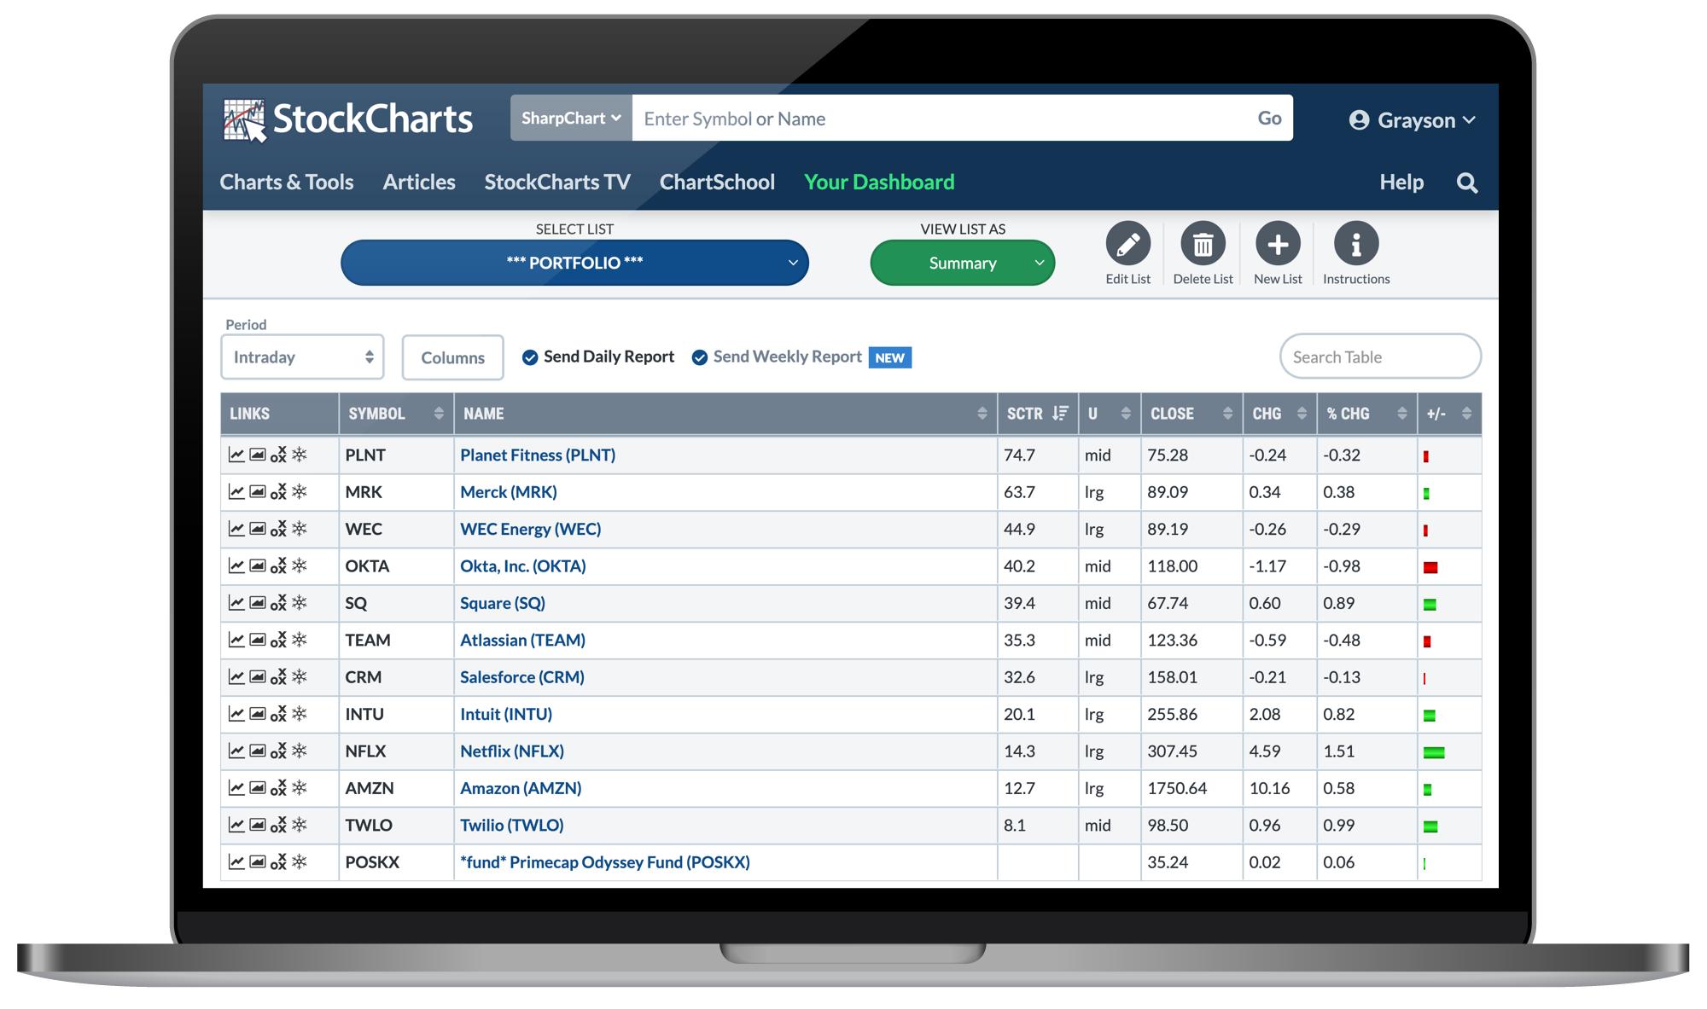Open the SharpChart line icon for PLNT
This screenshot has height=1009, width=1707.
236,455
